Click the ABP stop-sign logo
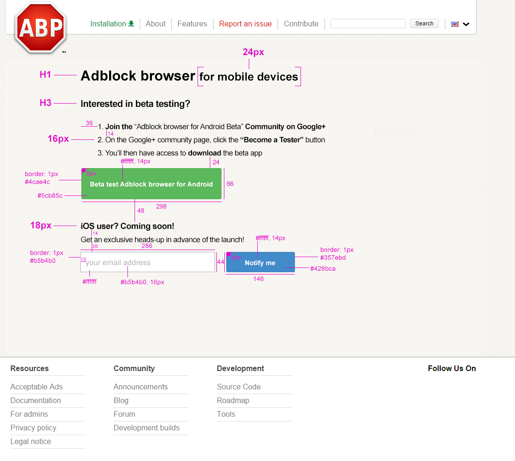 tap(40, 28)
